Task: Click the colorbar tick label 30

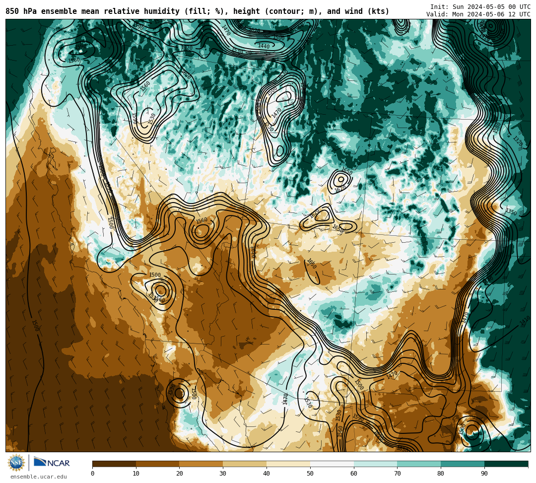Action: (x=223, y=474)
